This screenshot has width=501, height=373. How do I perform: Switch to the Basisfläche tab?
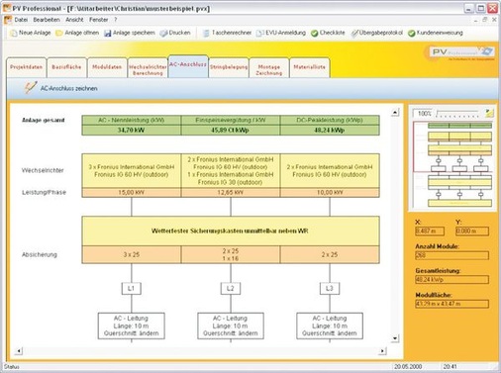[66, 67]
